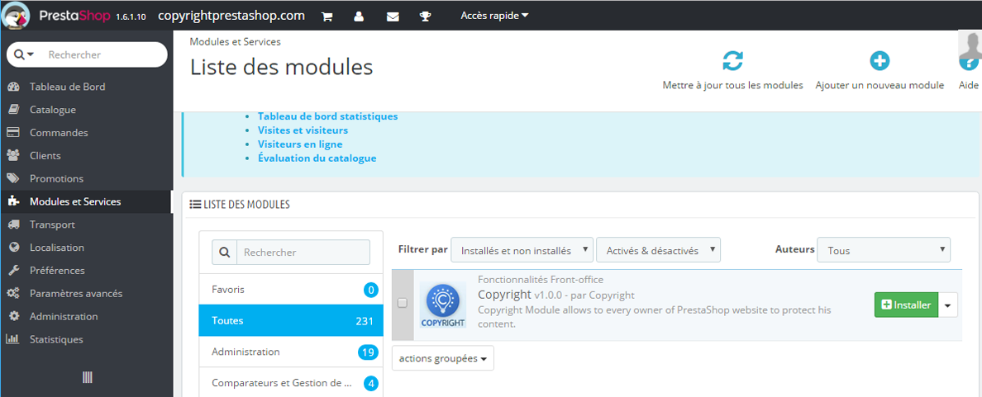Click the Catalogue book icon
The image size is (982, 397).
click(13, 110)
